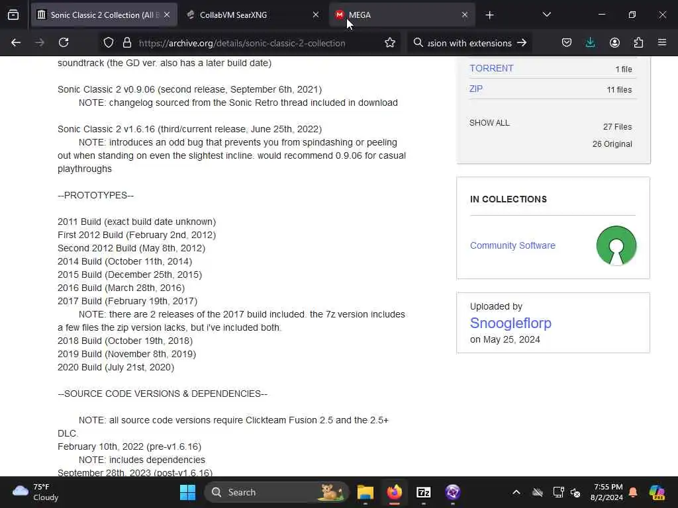Open clock showing 7:55 PM
The width and height of the screenshot is (678, 508).
[608, 492]
